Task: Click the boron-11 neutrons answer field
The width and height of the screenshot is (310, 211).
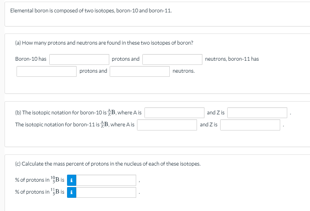Action: [x=139, y=71]
